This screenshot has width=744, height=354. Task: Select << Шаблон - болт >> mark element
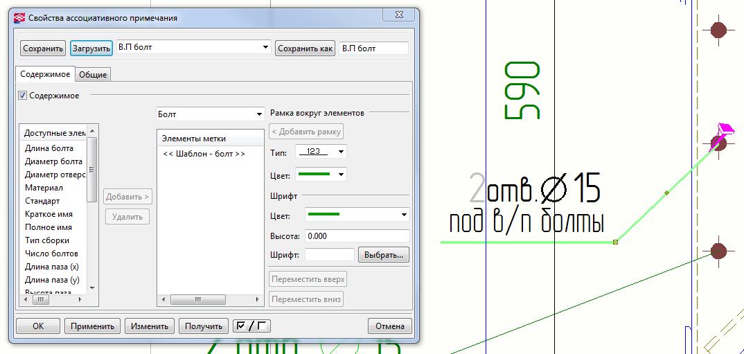point(204,154)
